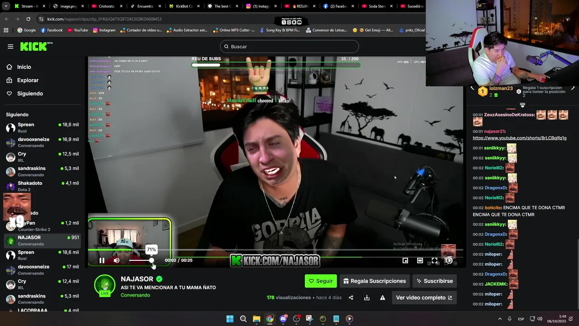Open Cortador de vídeo bookmark
The height and width of the screenshot is (326, 579).
tap(141, 30)
